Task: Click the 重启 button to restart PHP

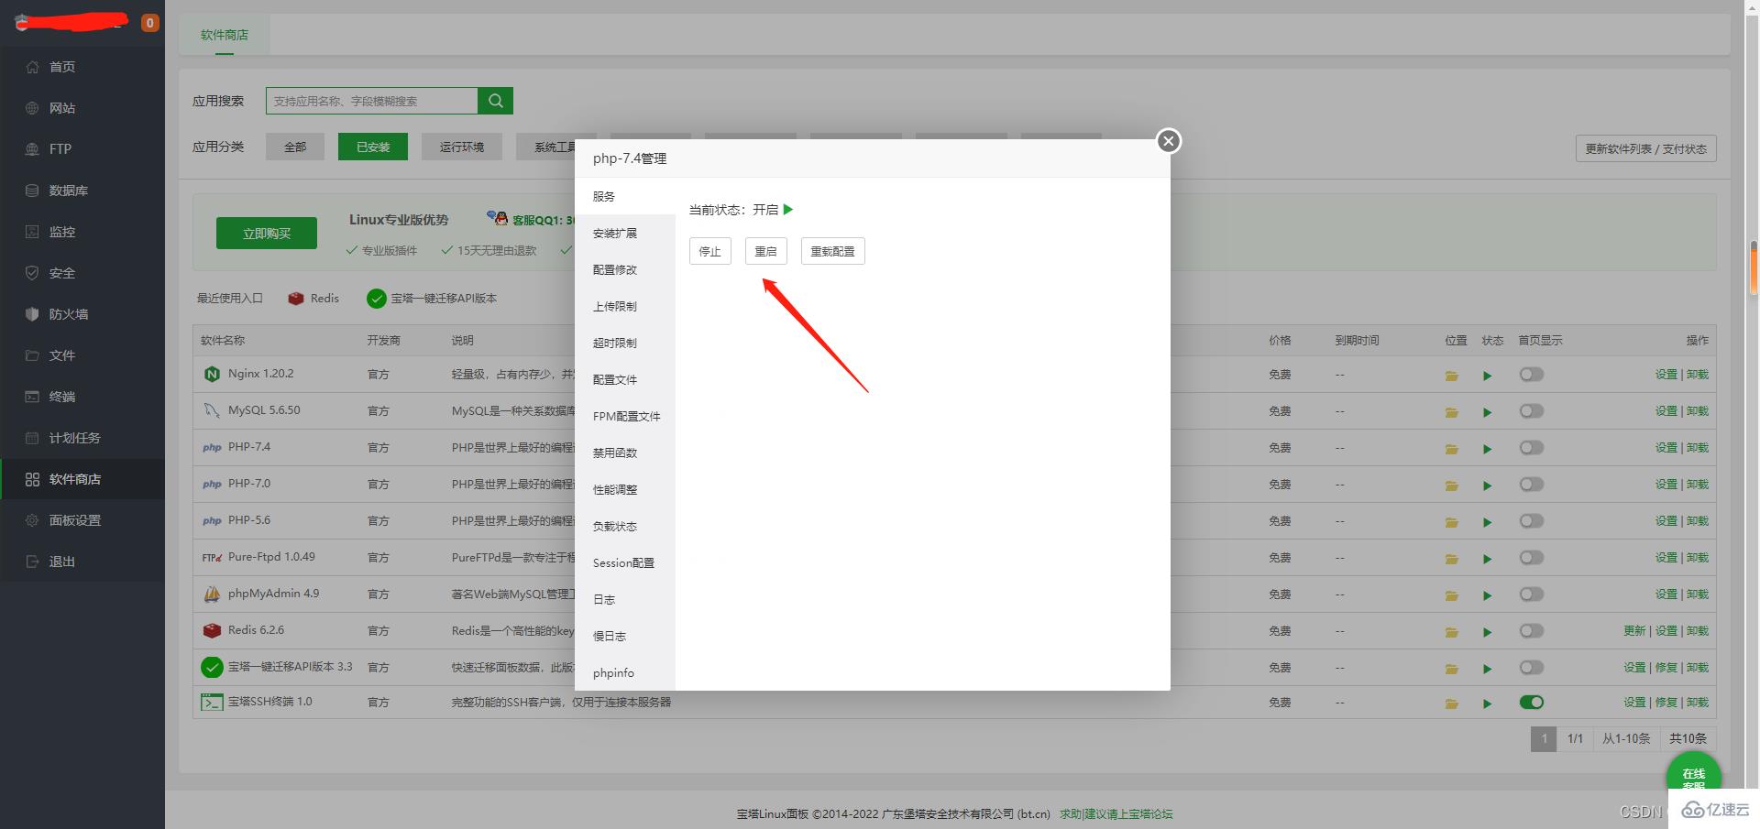Action: pos(765,251)
